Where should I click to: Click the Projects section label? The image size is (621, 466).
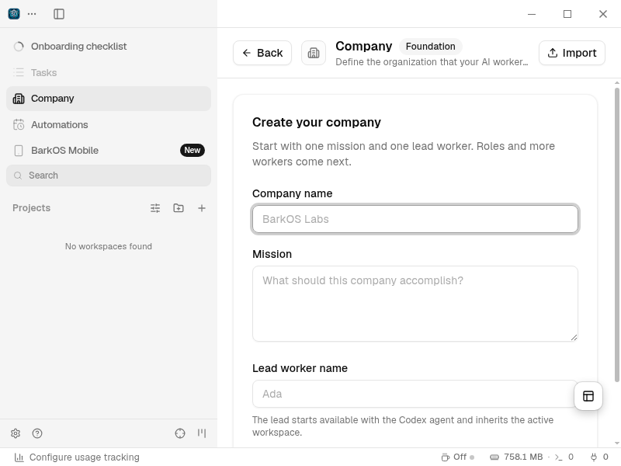point(31,208)
